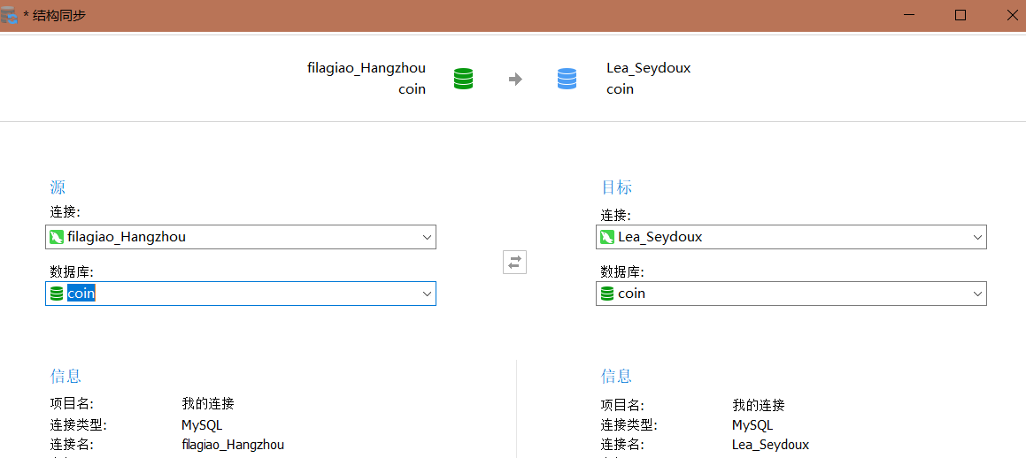Click the target 连接类型: label

coord(629,425)
